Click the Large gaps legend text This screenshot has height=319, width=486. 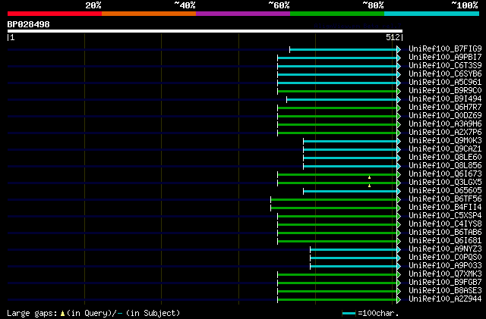click(32, 313)
